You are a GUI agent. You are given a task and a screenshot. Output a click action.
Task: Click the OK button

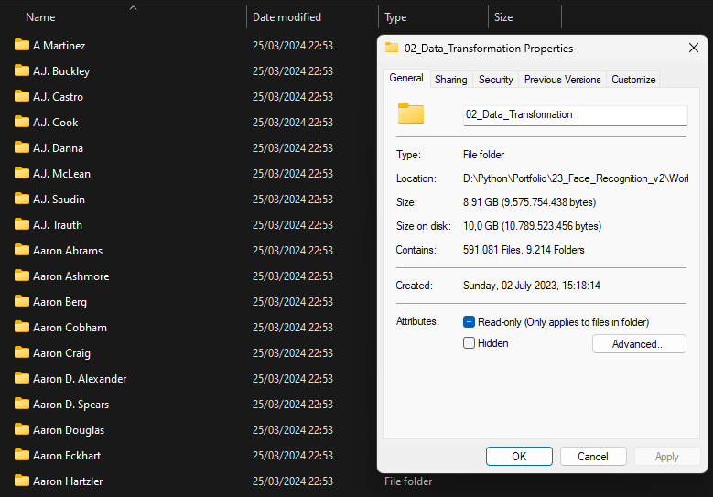(519, 456)
